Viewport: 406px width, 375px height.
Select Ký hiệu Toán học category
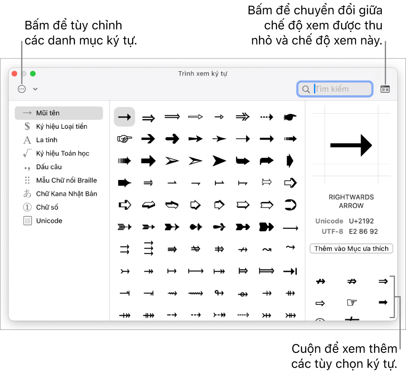(x=59, y=153)
